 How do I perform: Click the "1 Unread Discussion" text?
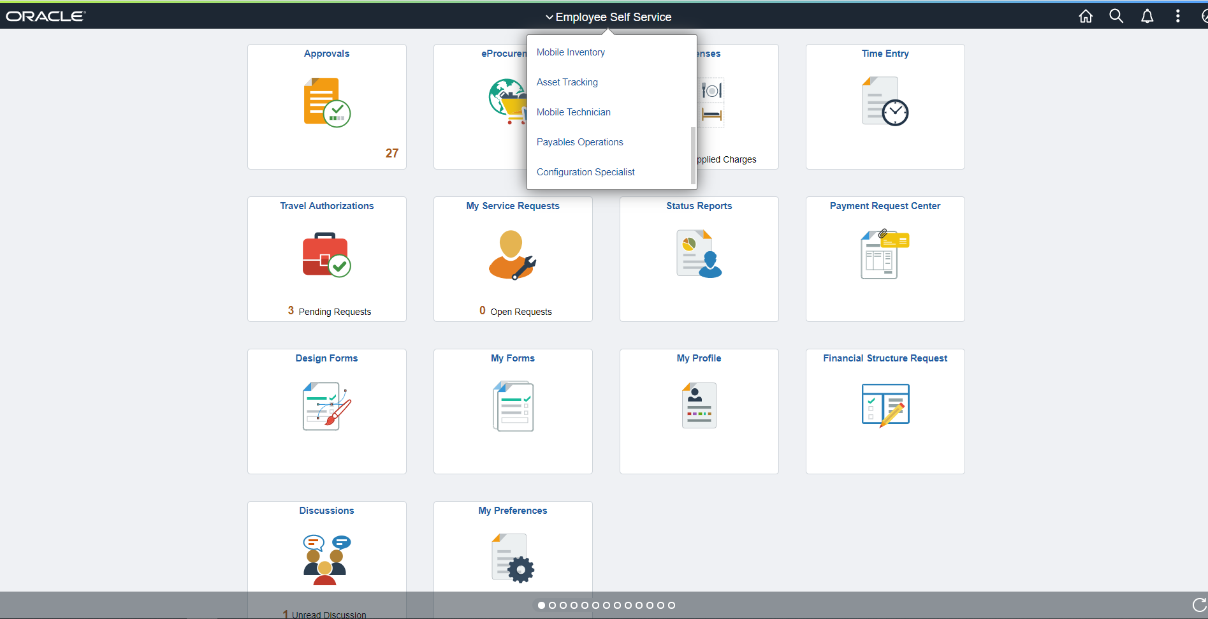point(324,615)
